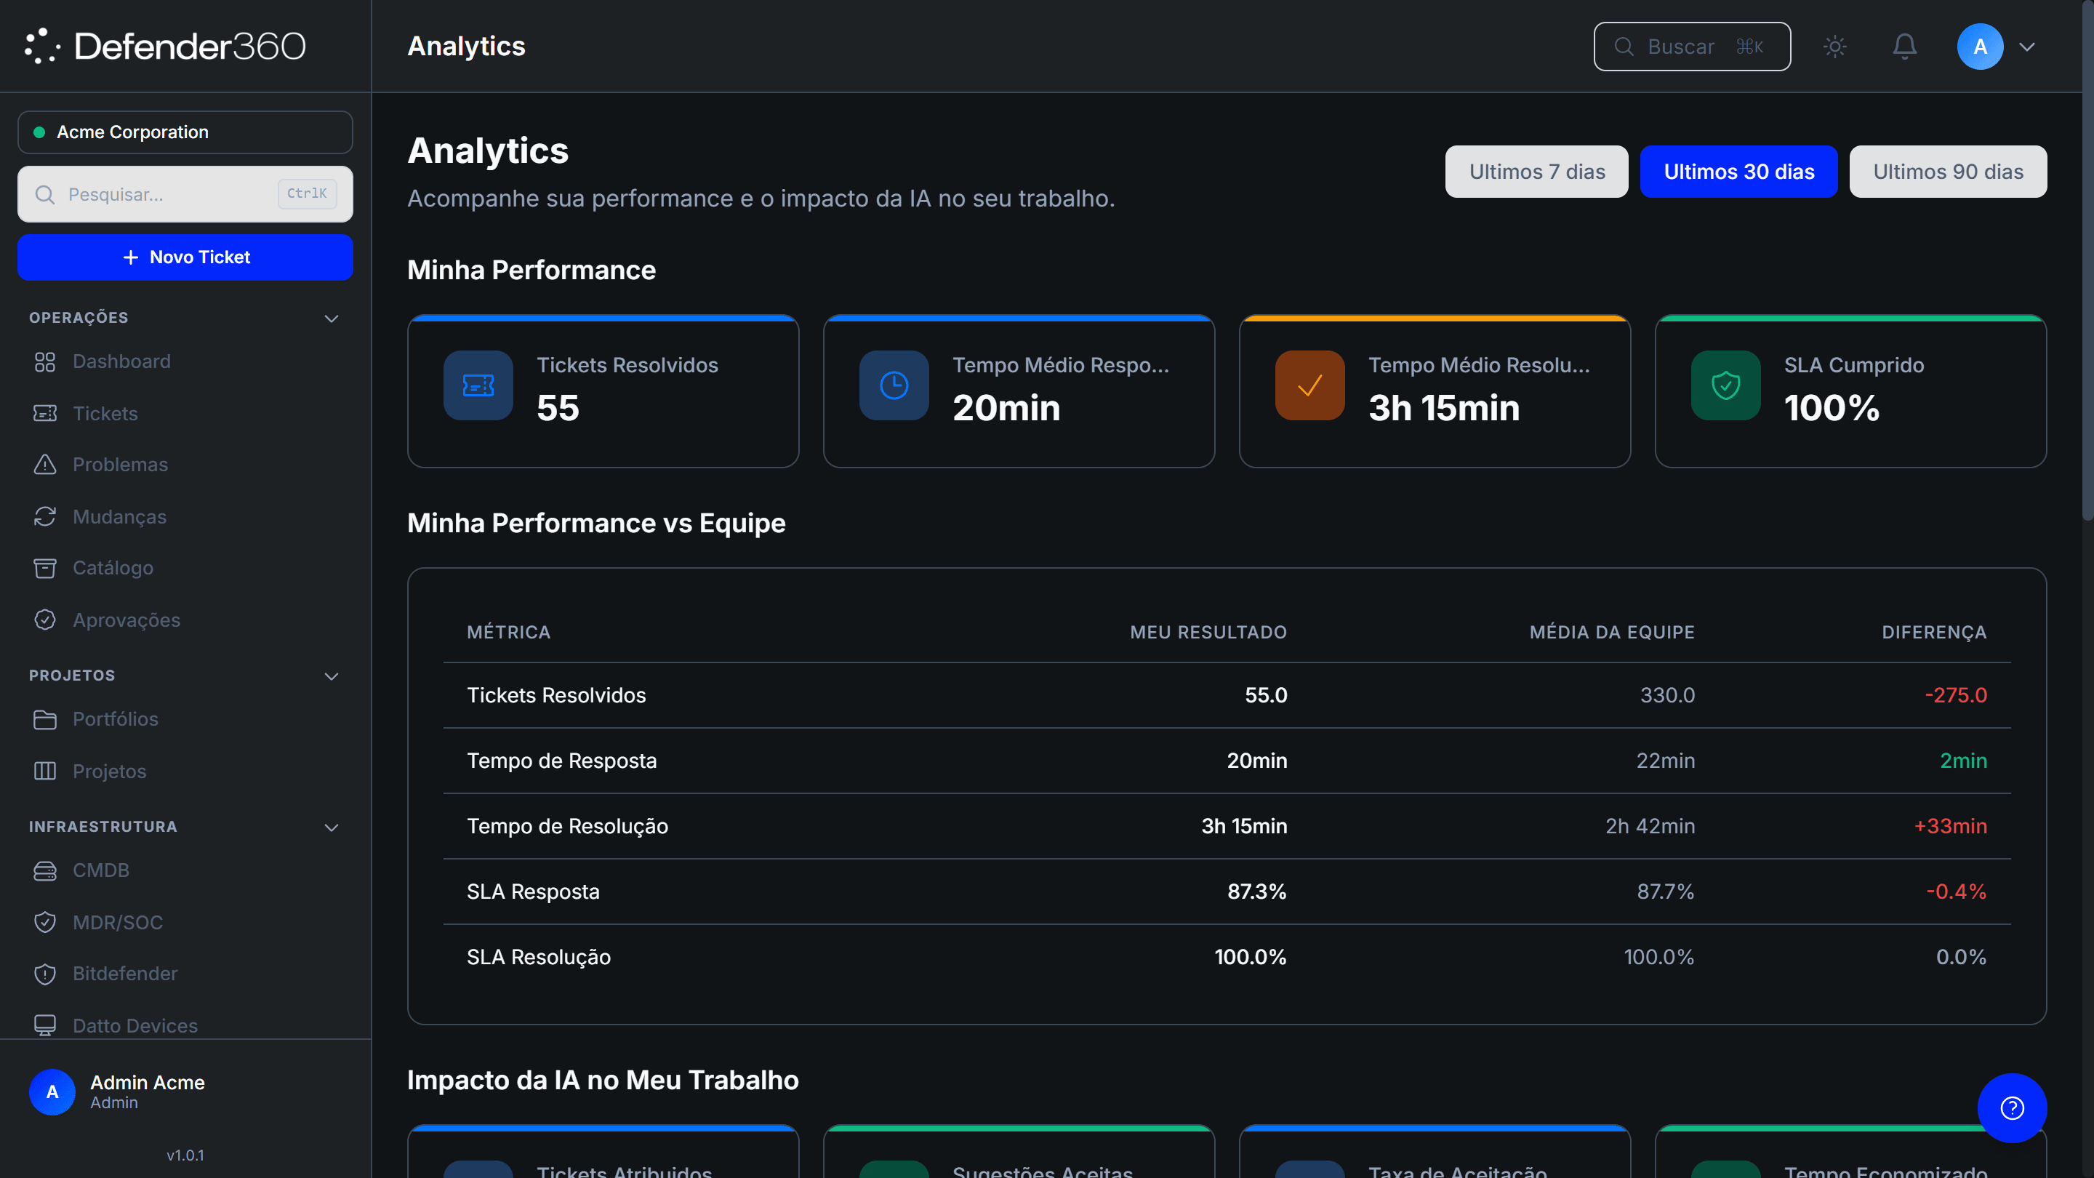
Task: Go to Catálogo menu label
Action: 113,568
